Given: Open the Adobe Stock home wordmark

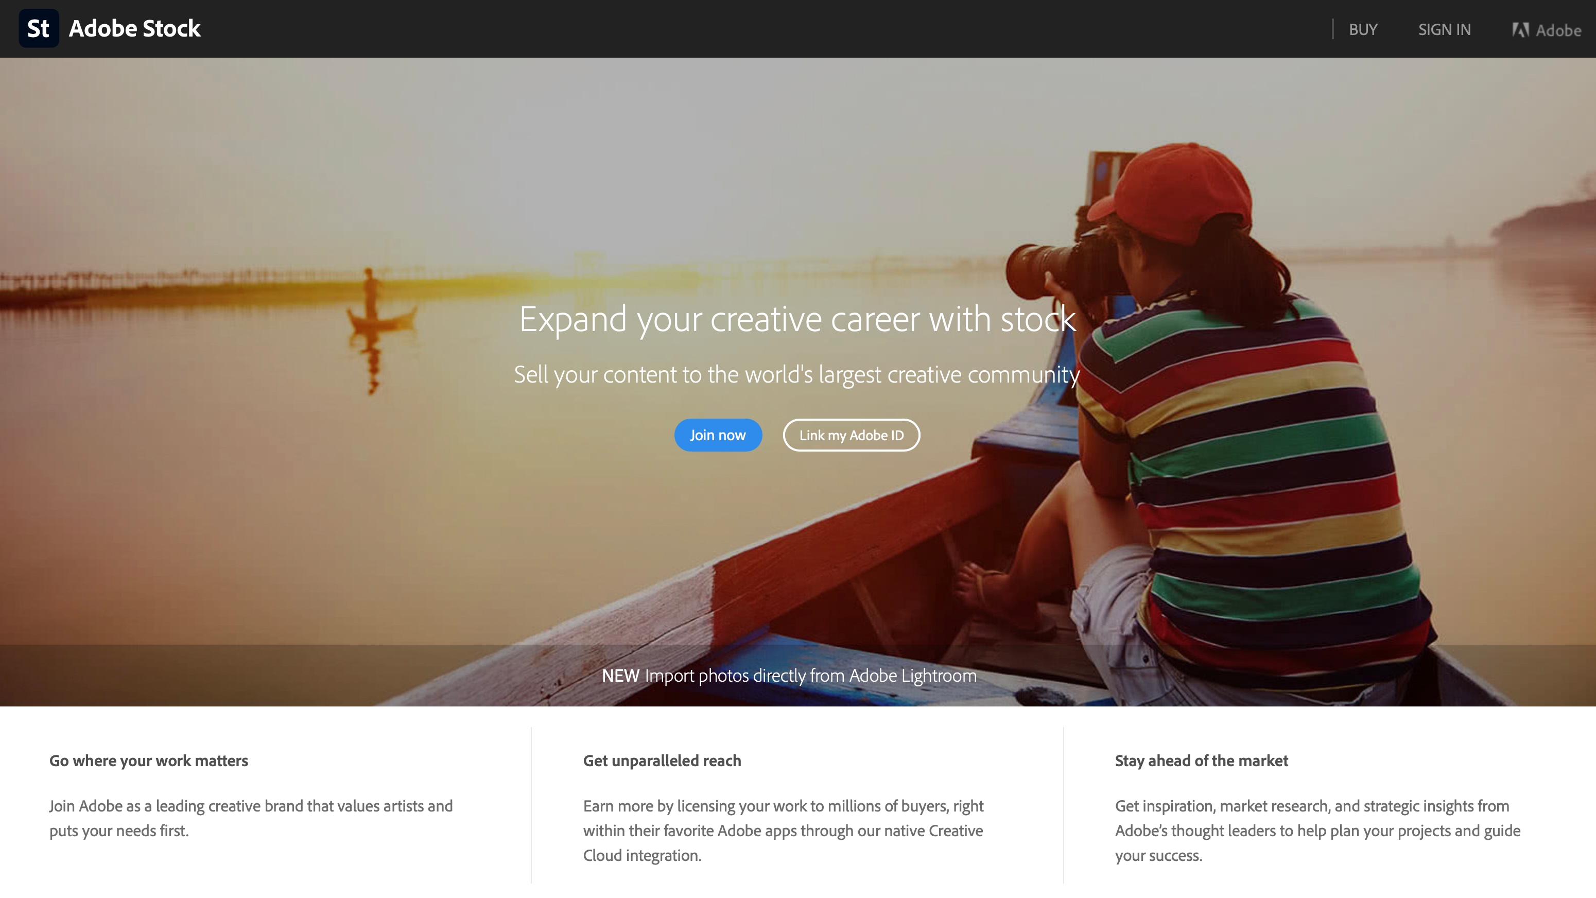Looking at the screenshot, I should [x=134, y=28].
